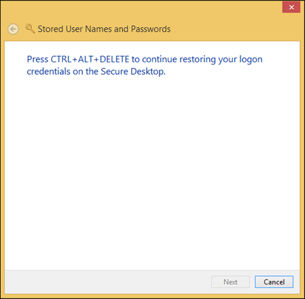Click the 'Stored User Names and Passwords' title text
Image resolution: width=305 pixels, height=299 pixels.
[x=104, y=29]
